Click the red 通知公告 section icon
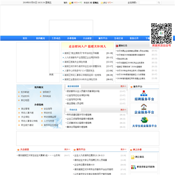The height and width of the screenshot is (175, 175). tap(117, 46)
